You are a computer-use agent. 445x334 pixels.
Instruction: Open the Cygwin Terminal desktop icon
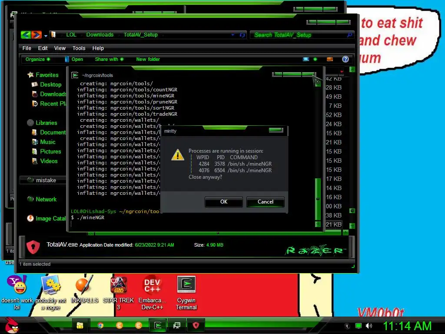point(186,293)
